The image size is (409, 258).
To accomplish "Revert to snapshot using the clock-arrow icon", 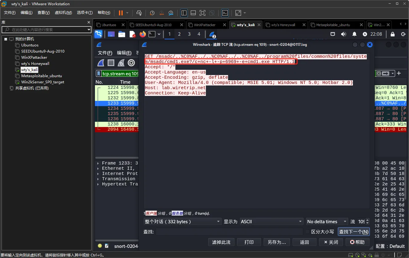I will [x=162, y=13].
